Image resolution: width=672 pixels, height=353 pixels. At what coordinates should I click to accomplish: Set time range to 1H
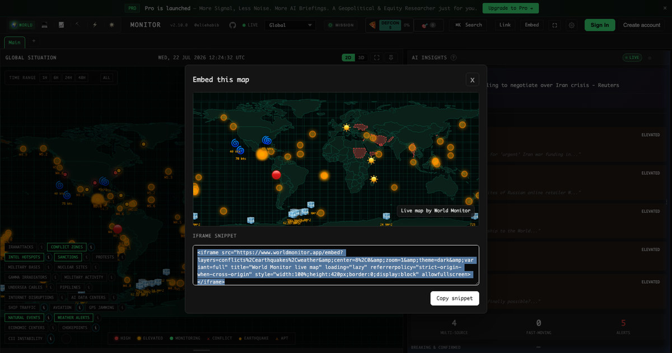coord(44,78)
